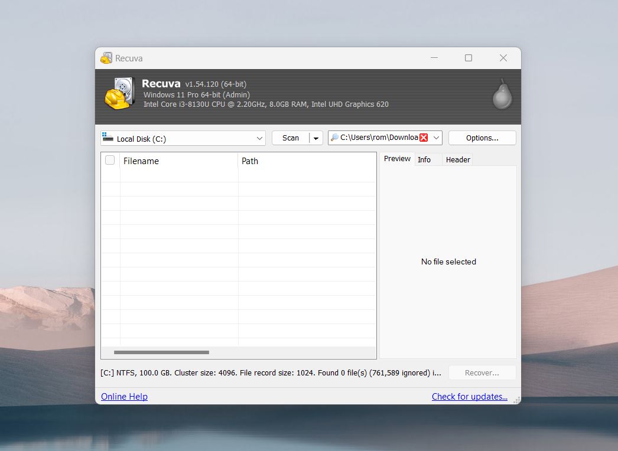Expand the Scan button dropdown arrow
618x451 pixels.
point(316,138)
